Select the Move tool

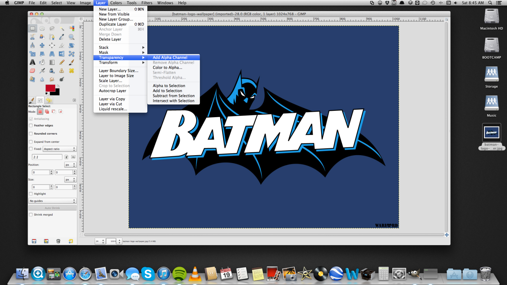42,46
